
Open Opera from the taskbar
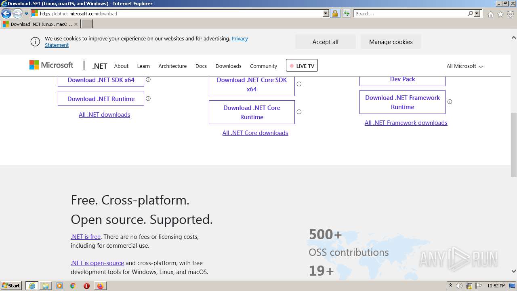(86, 286)
